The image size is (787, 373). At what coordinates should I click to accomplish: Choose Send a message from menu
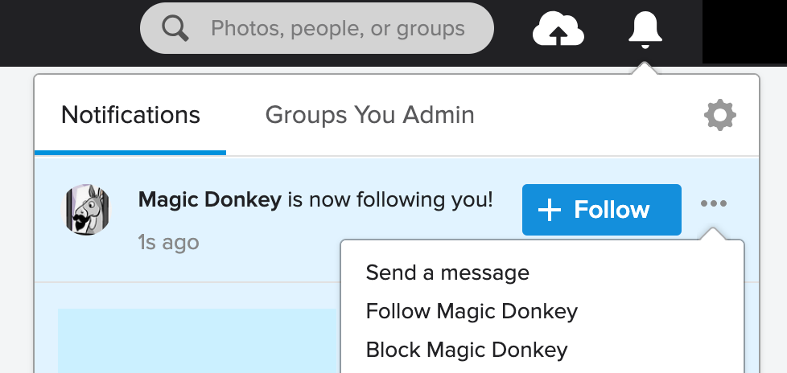[447, 273]
